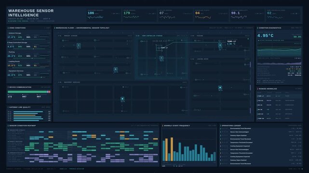Open the first Environmental Trend Reviewed ledger entry

(x=261, y=128)
